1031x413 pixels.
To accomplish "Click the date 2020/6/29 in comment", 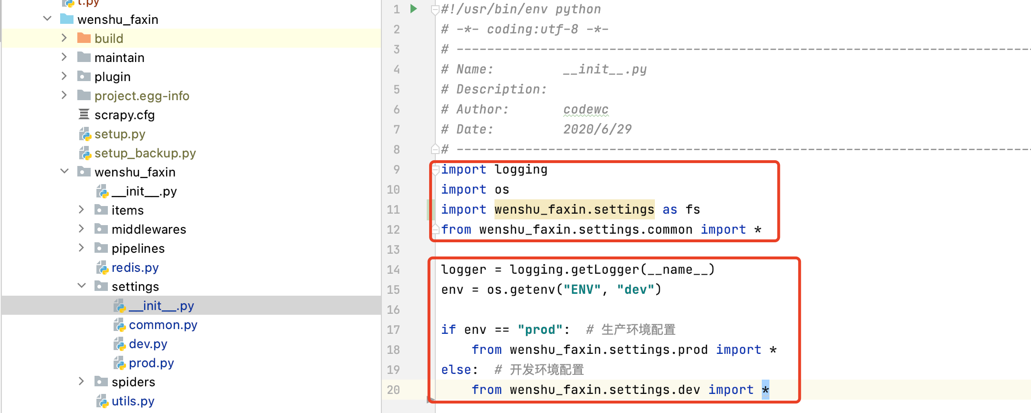I will [597, 129].
